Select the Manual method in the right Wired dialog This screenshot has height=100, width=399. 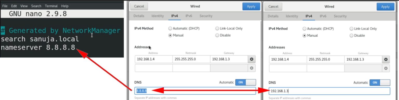click(x=310, y=35)
